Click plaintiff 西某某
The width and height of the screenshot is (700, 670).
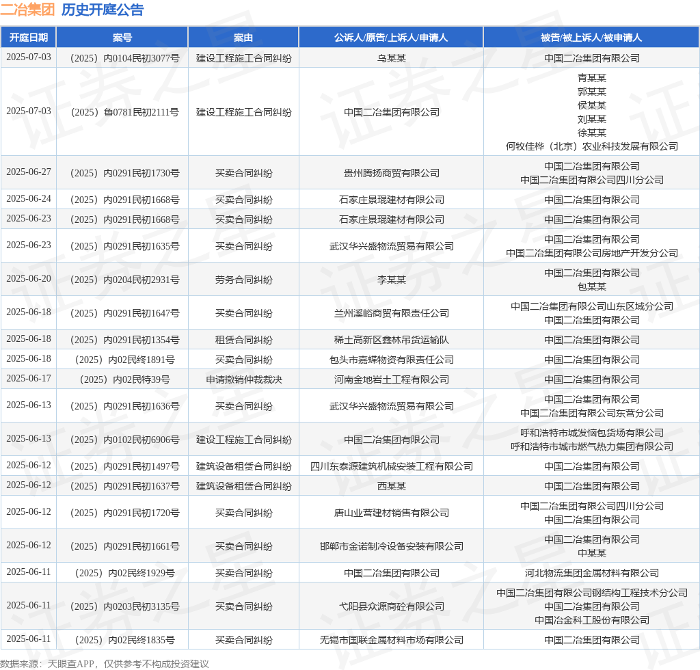pyautogui.click(x=392, y=486)
